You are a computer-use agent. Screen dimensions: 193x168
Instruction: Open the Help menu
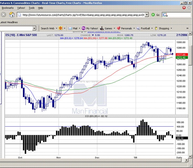[40, 8]
